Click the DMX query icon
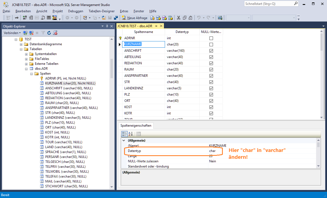This screenshot has height=198, width=327. pyautogui.click(x=164, y=18)
